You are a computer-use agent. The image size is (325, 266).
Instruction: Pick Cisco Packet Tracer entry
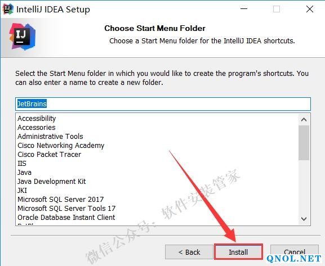[50, 155]
